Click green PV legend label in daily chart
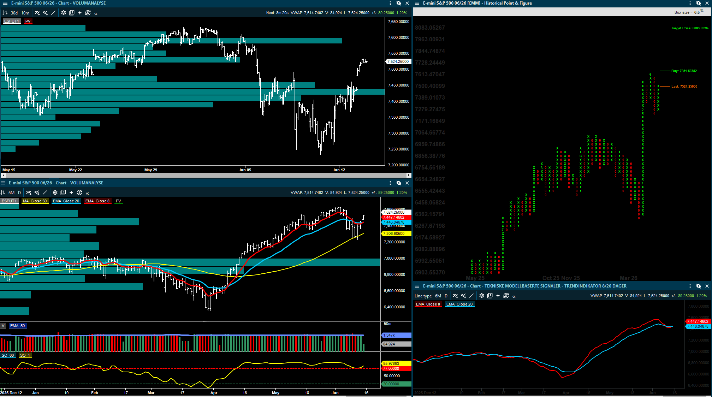 [x=118, y=201]
